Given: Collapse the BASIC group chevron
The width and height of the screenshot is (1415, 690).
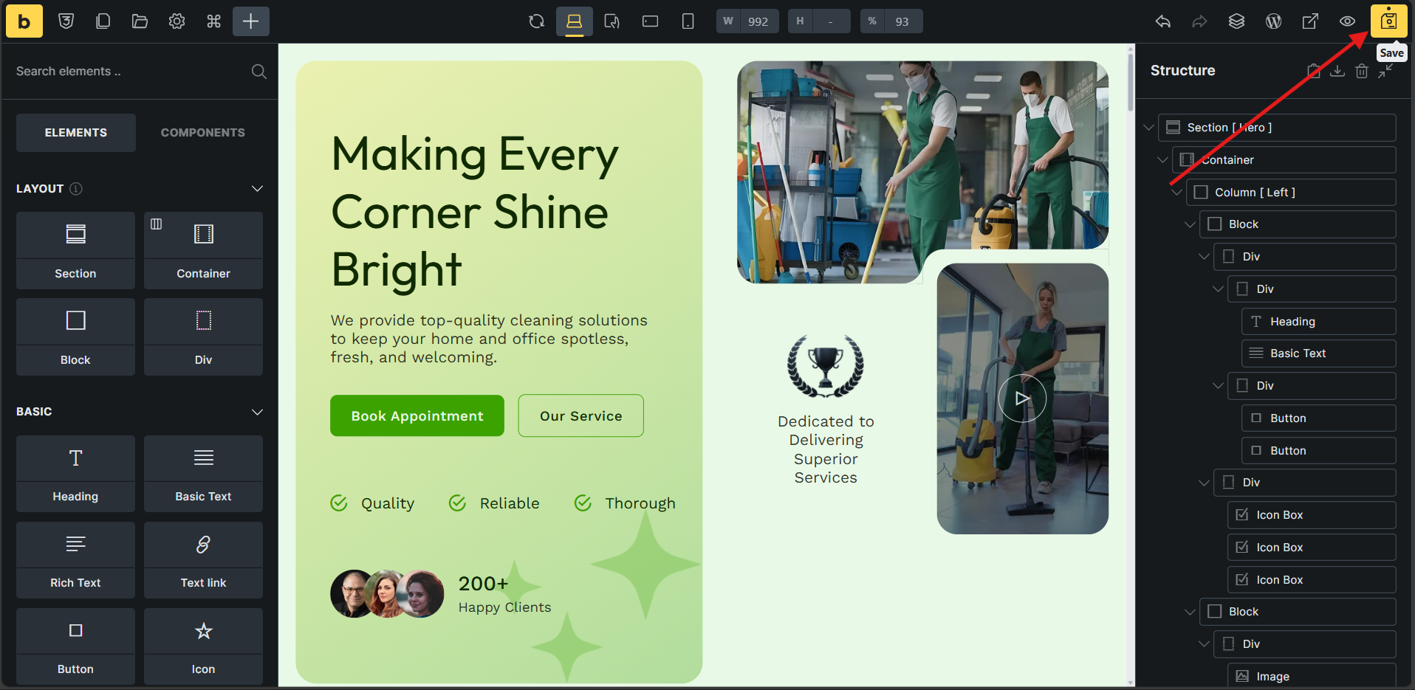Looking at the screenshot, I should tap(257, 412).
